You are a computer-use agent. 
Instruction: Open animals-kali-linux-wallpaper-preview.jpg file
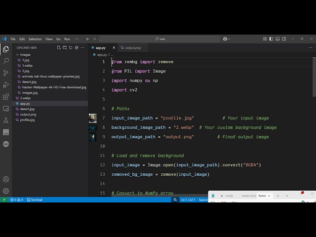[51, 77]
